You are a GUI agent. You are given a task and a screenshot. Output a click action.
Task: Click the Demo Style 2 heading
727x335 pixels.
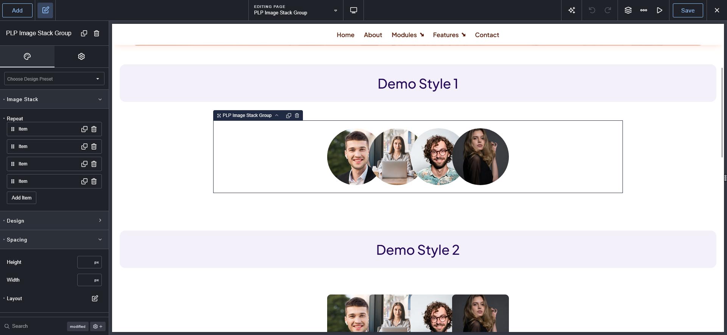(418, 250)
